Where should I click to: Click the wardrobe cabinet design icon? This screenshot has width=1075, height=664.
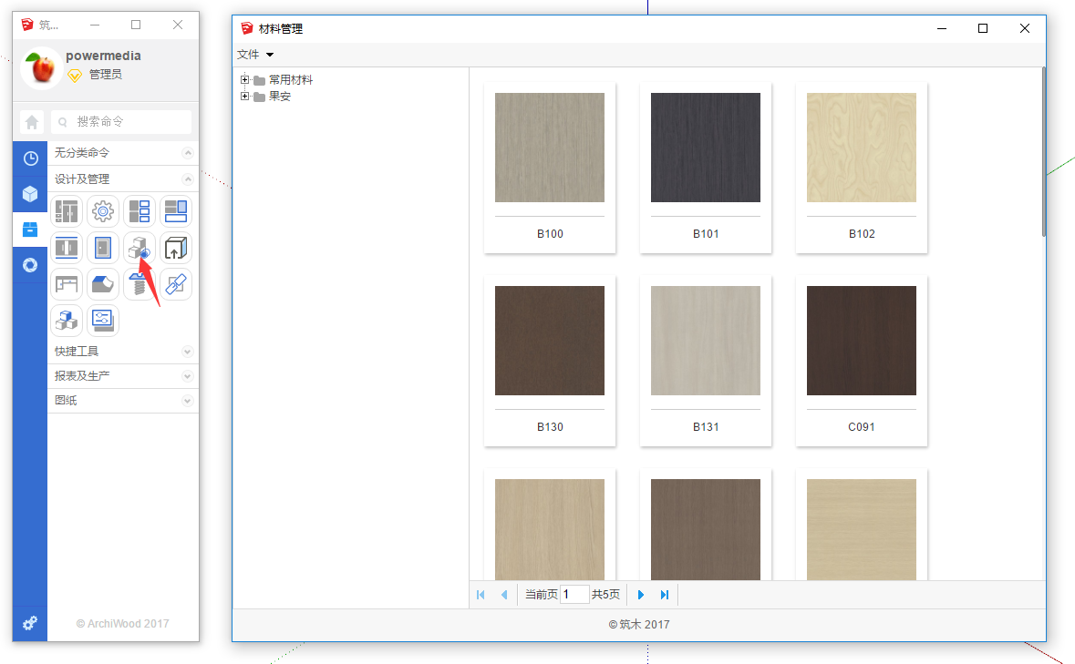67,211
